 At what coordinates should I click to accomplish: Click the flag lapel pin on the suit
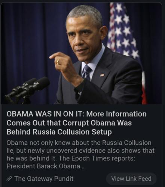(x=102, y=75)
